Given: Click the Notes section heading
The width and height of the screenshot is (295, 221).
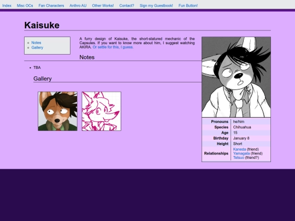Looking at the screenshot, I should point(87,57).
